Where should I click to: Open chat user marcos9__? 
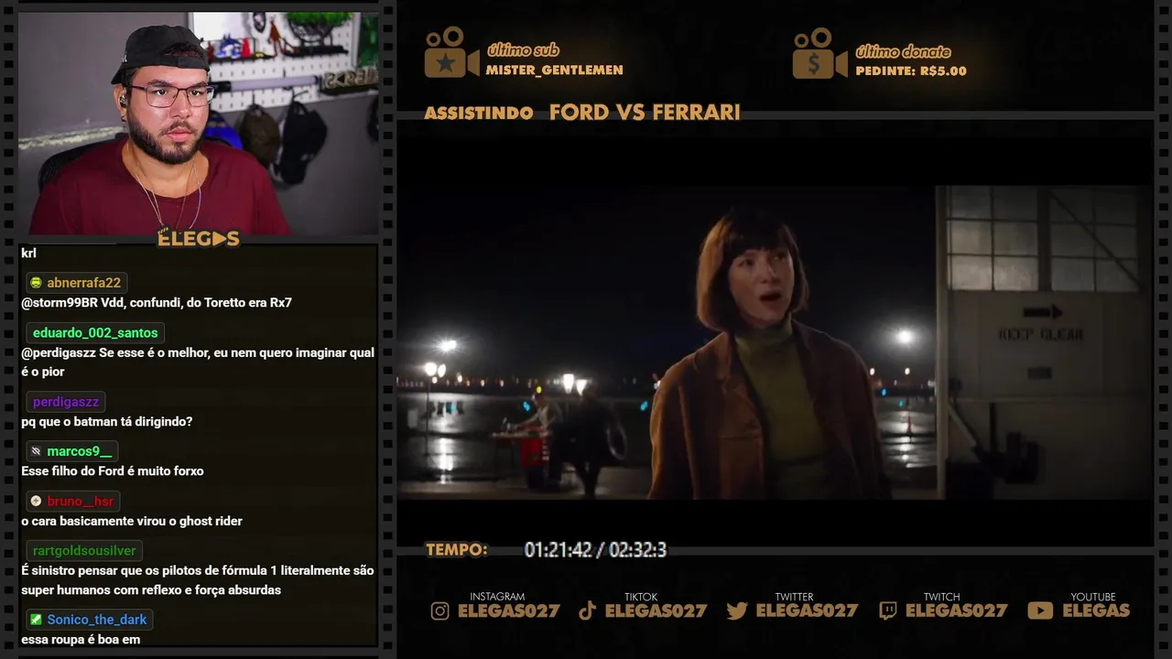click(x=80, y=451)
